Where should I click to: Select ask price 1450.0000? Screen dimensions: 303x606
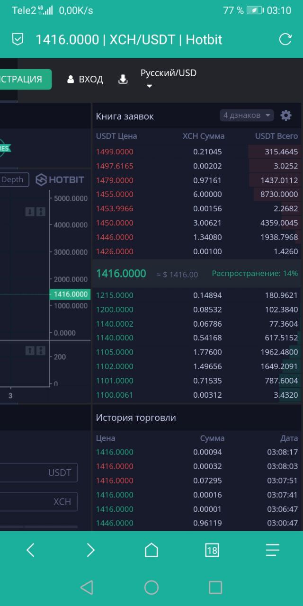[115, 223]
